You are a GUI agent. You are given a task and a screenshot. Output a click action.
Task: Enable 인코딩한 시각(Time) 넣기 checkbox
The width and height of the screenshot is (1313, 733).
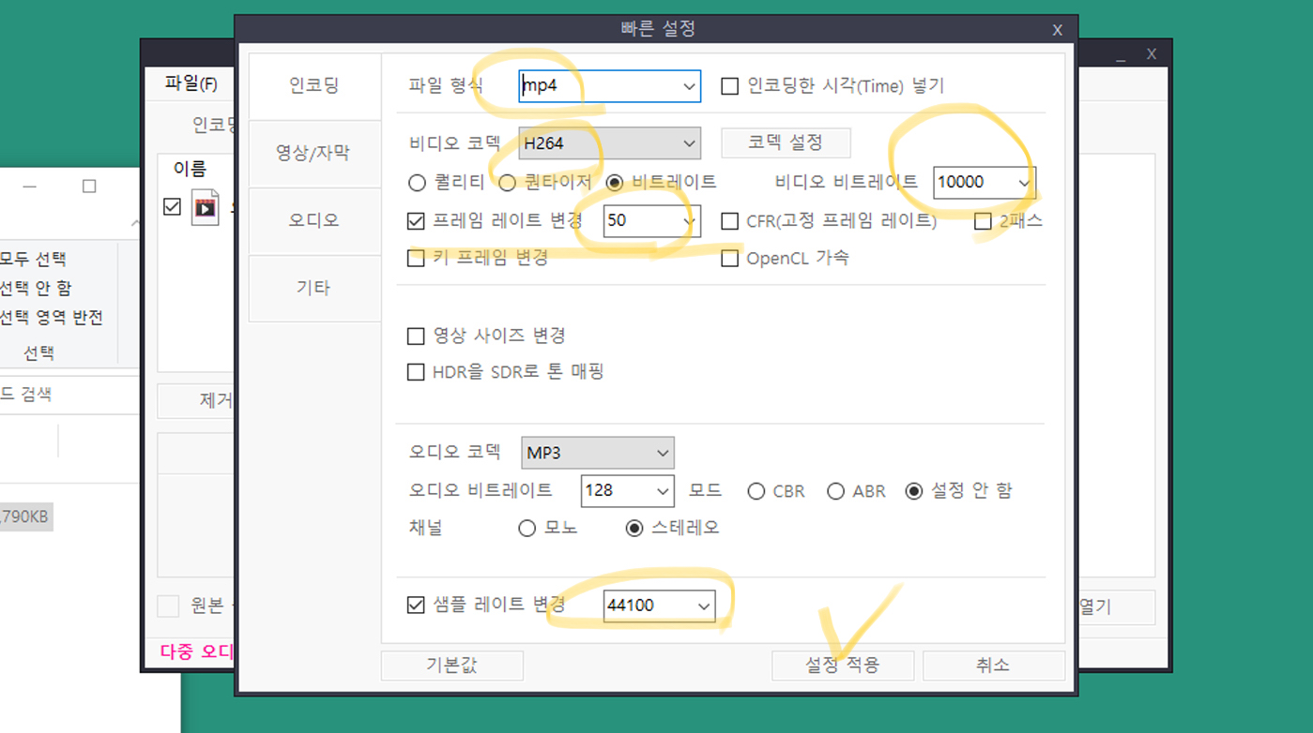coord(730,86)
